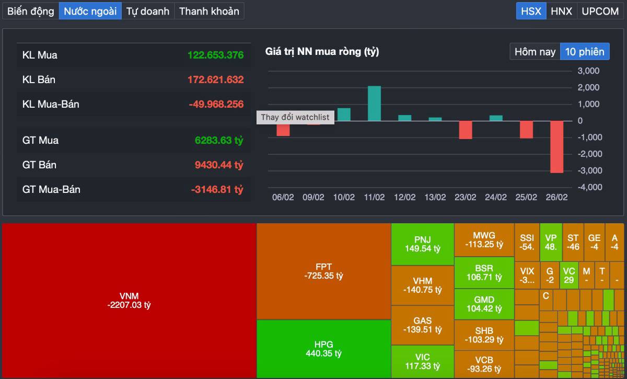Click the 10/02 green bar
The height and width of the screenshot is (379, 627).
pos(344,114)
